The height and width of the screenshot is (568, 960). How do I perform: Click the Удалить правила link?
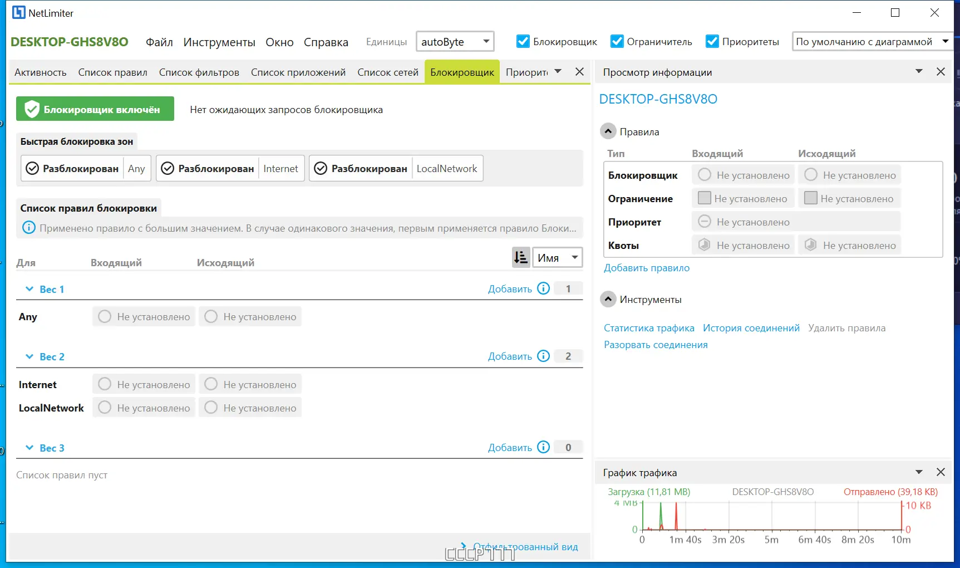pyautogui.click(x=846, y=328)
